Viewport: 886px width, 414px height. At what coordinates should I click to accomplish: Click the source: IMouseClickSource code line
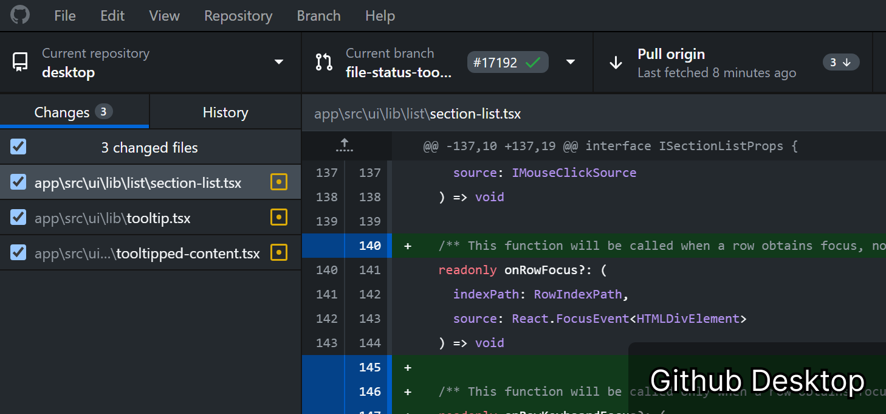[x=544, y=173]
